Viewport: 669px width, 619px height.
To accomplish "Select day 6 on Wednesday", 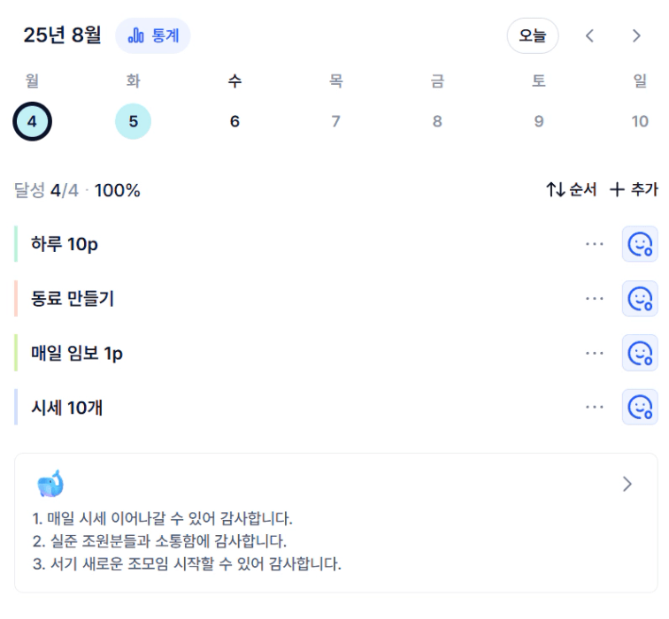I will point(235,121).
